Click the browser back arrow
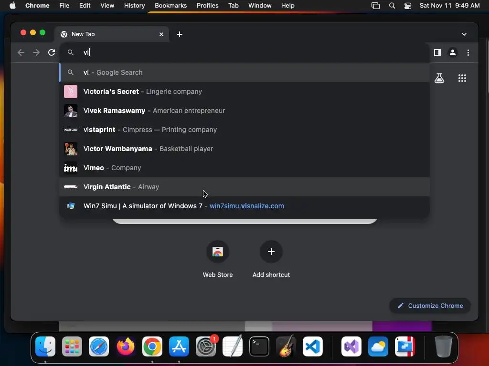Viewport: 489px width, 366px height. pos(21,52)
